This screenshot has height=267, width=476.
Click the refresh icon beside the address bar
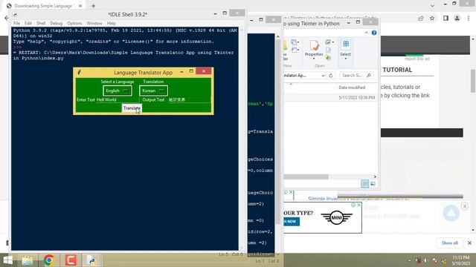(331, 76)
